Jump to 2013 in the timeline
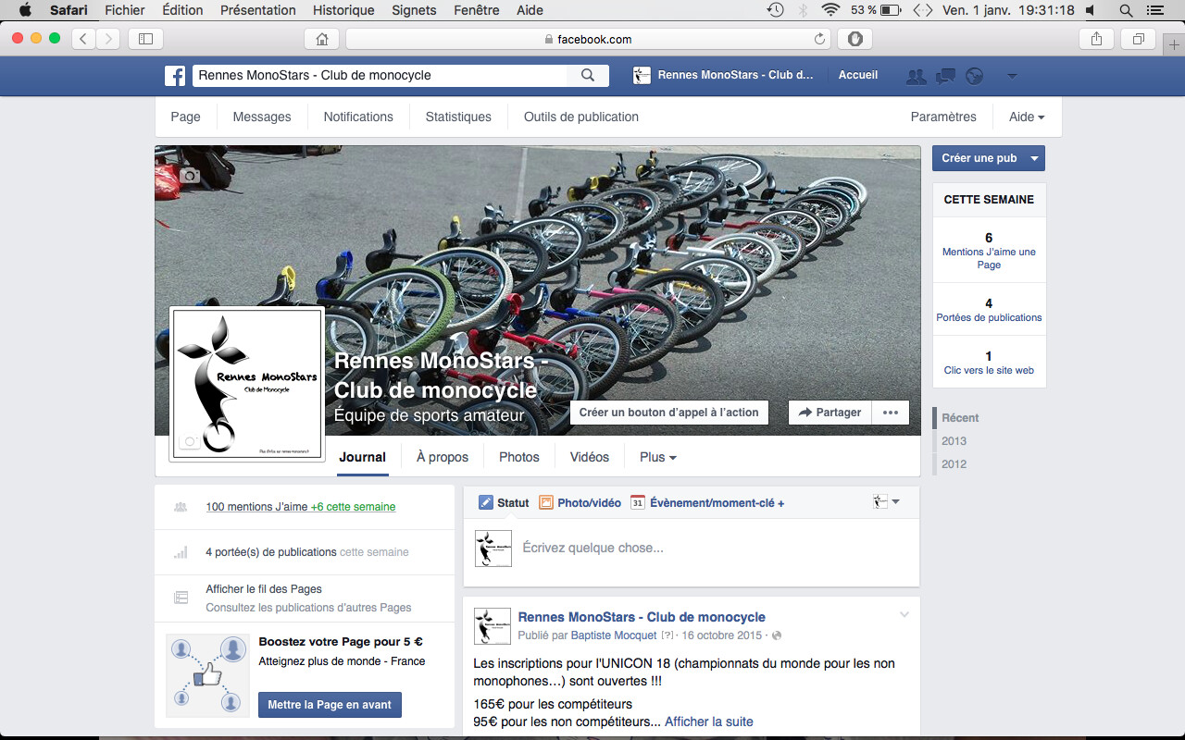Viewport: 1185px width, 740px height. click(954, 441)
